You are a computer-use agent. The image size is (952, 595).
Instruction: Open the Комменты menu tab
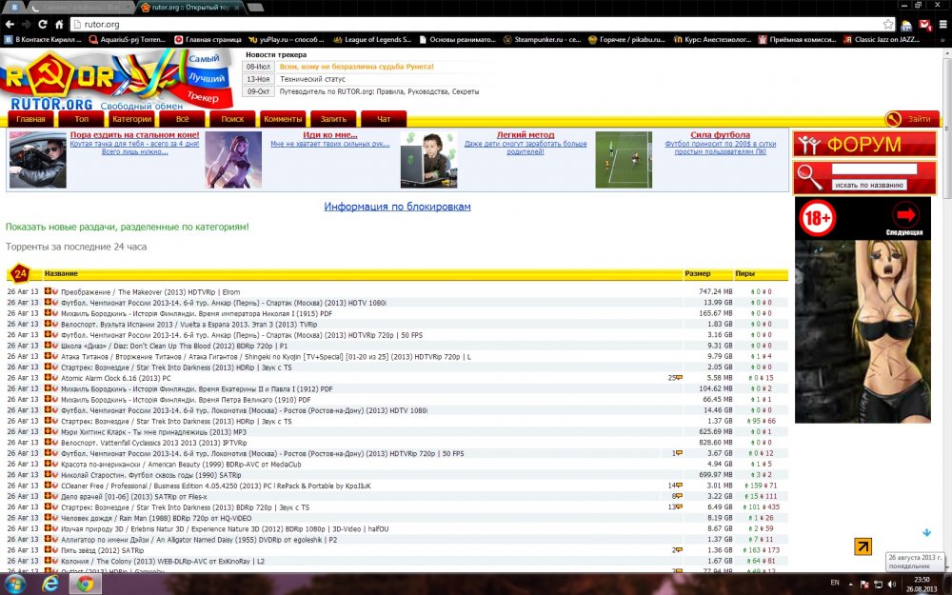tap(283, 119)
